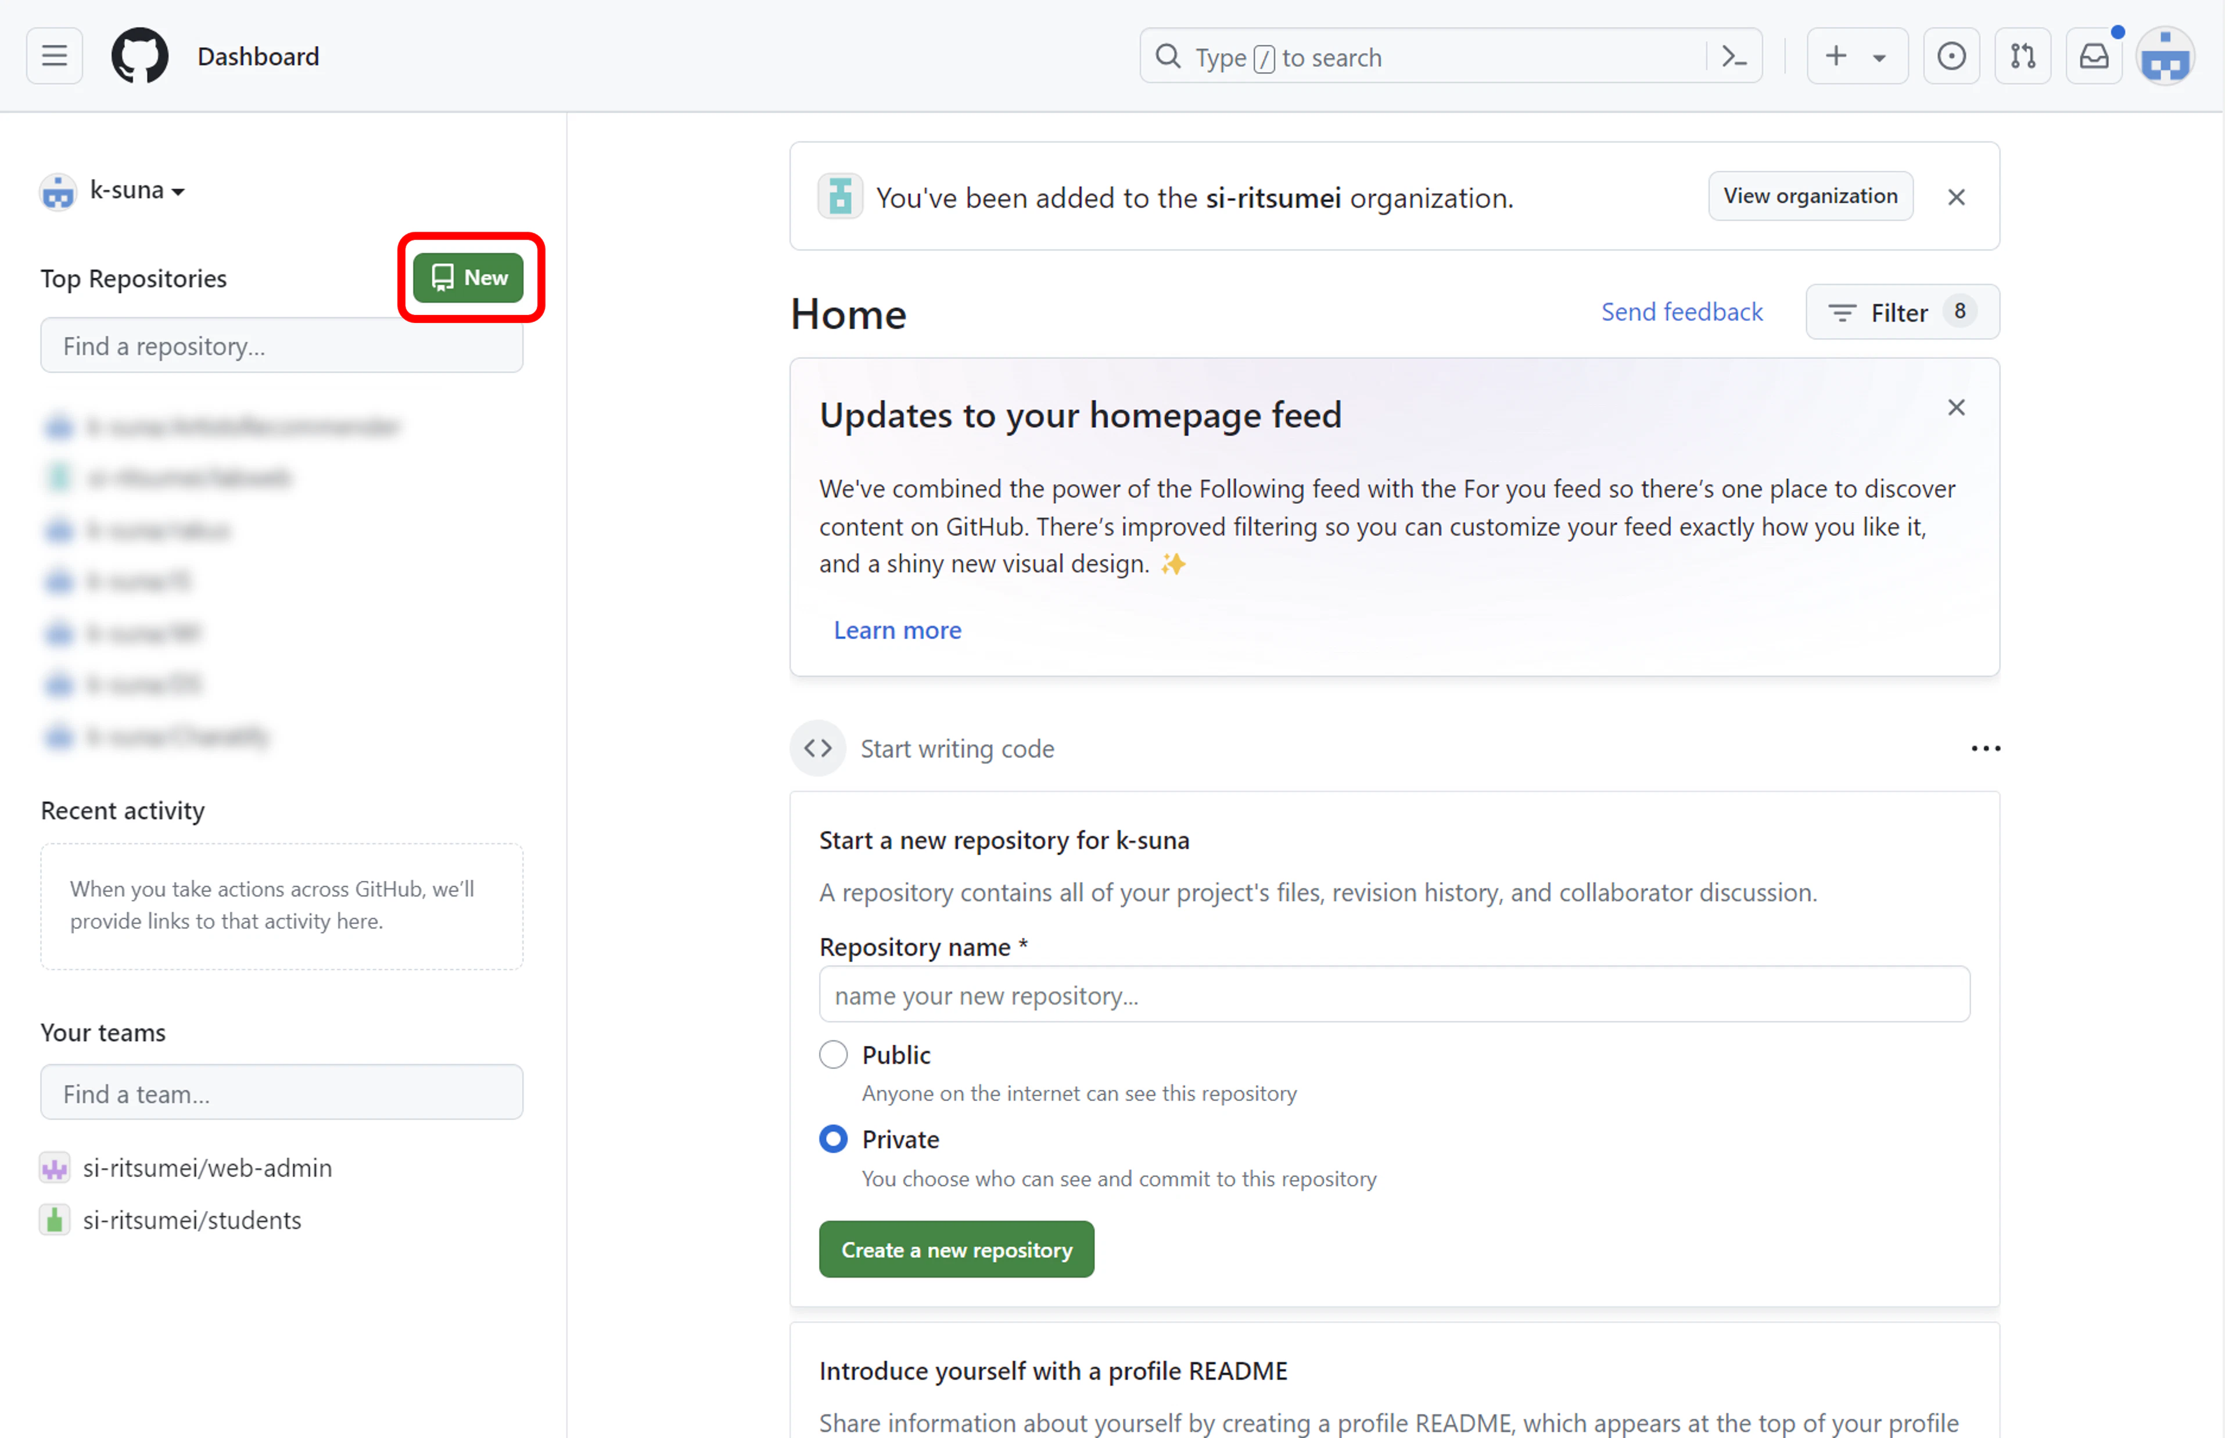This screenshot has width=2225, height=1438.
Task: Click Create a new repository button
Action: pyautogui.click(x=956, y=1249)
